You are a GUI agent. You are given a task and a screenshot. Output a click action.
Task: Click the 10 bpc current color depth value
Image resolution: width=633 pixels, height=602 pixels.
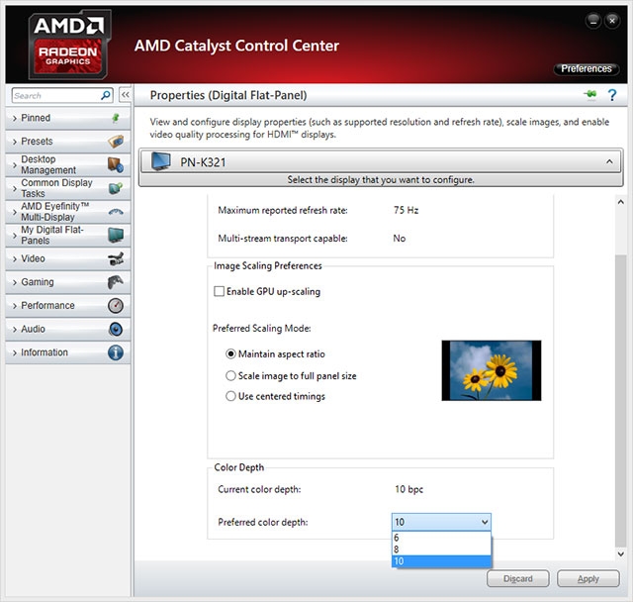408,489
